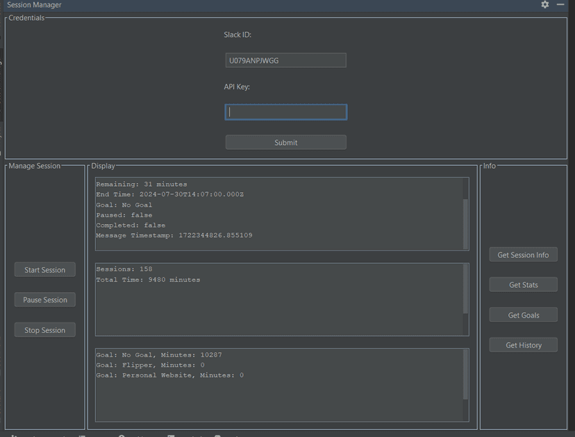Click the Get Session Info button
575x437 pixels.
point(523,255)
